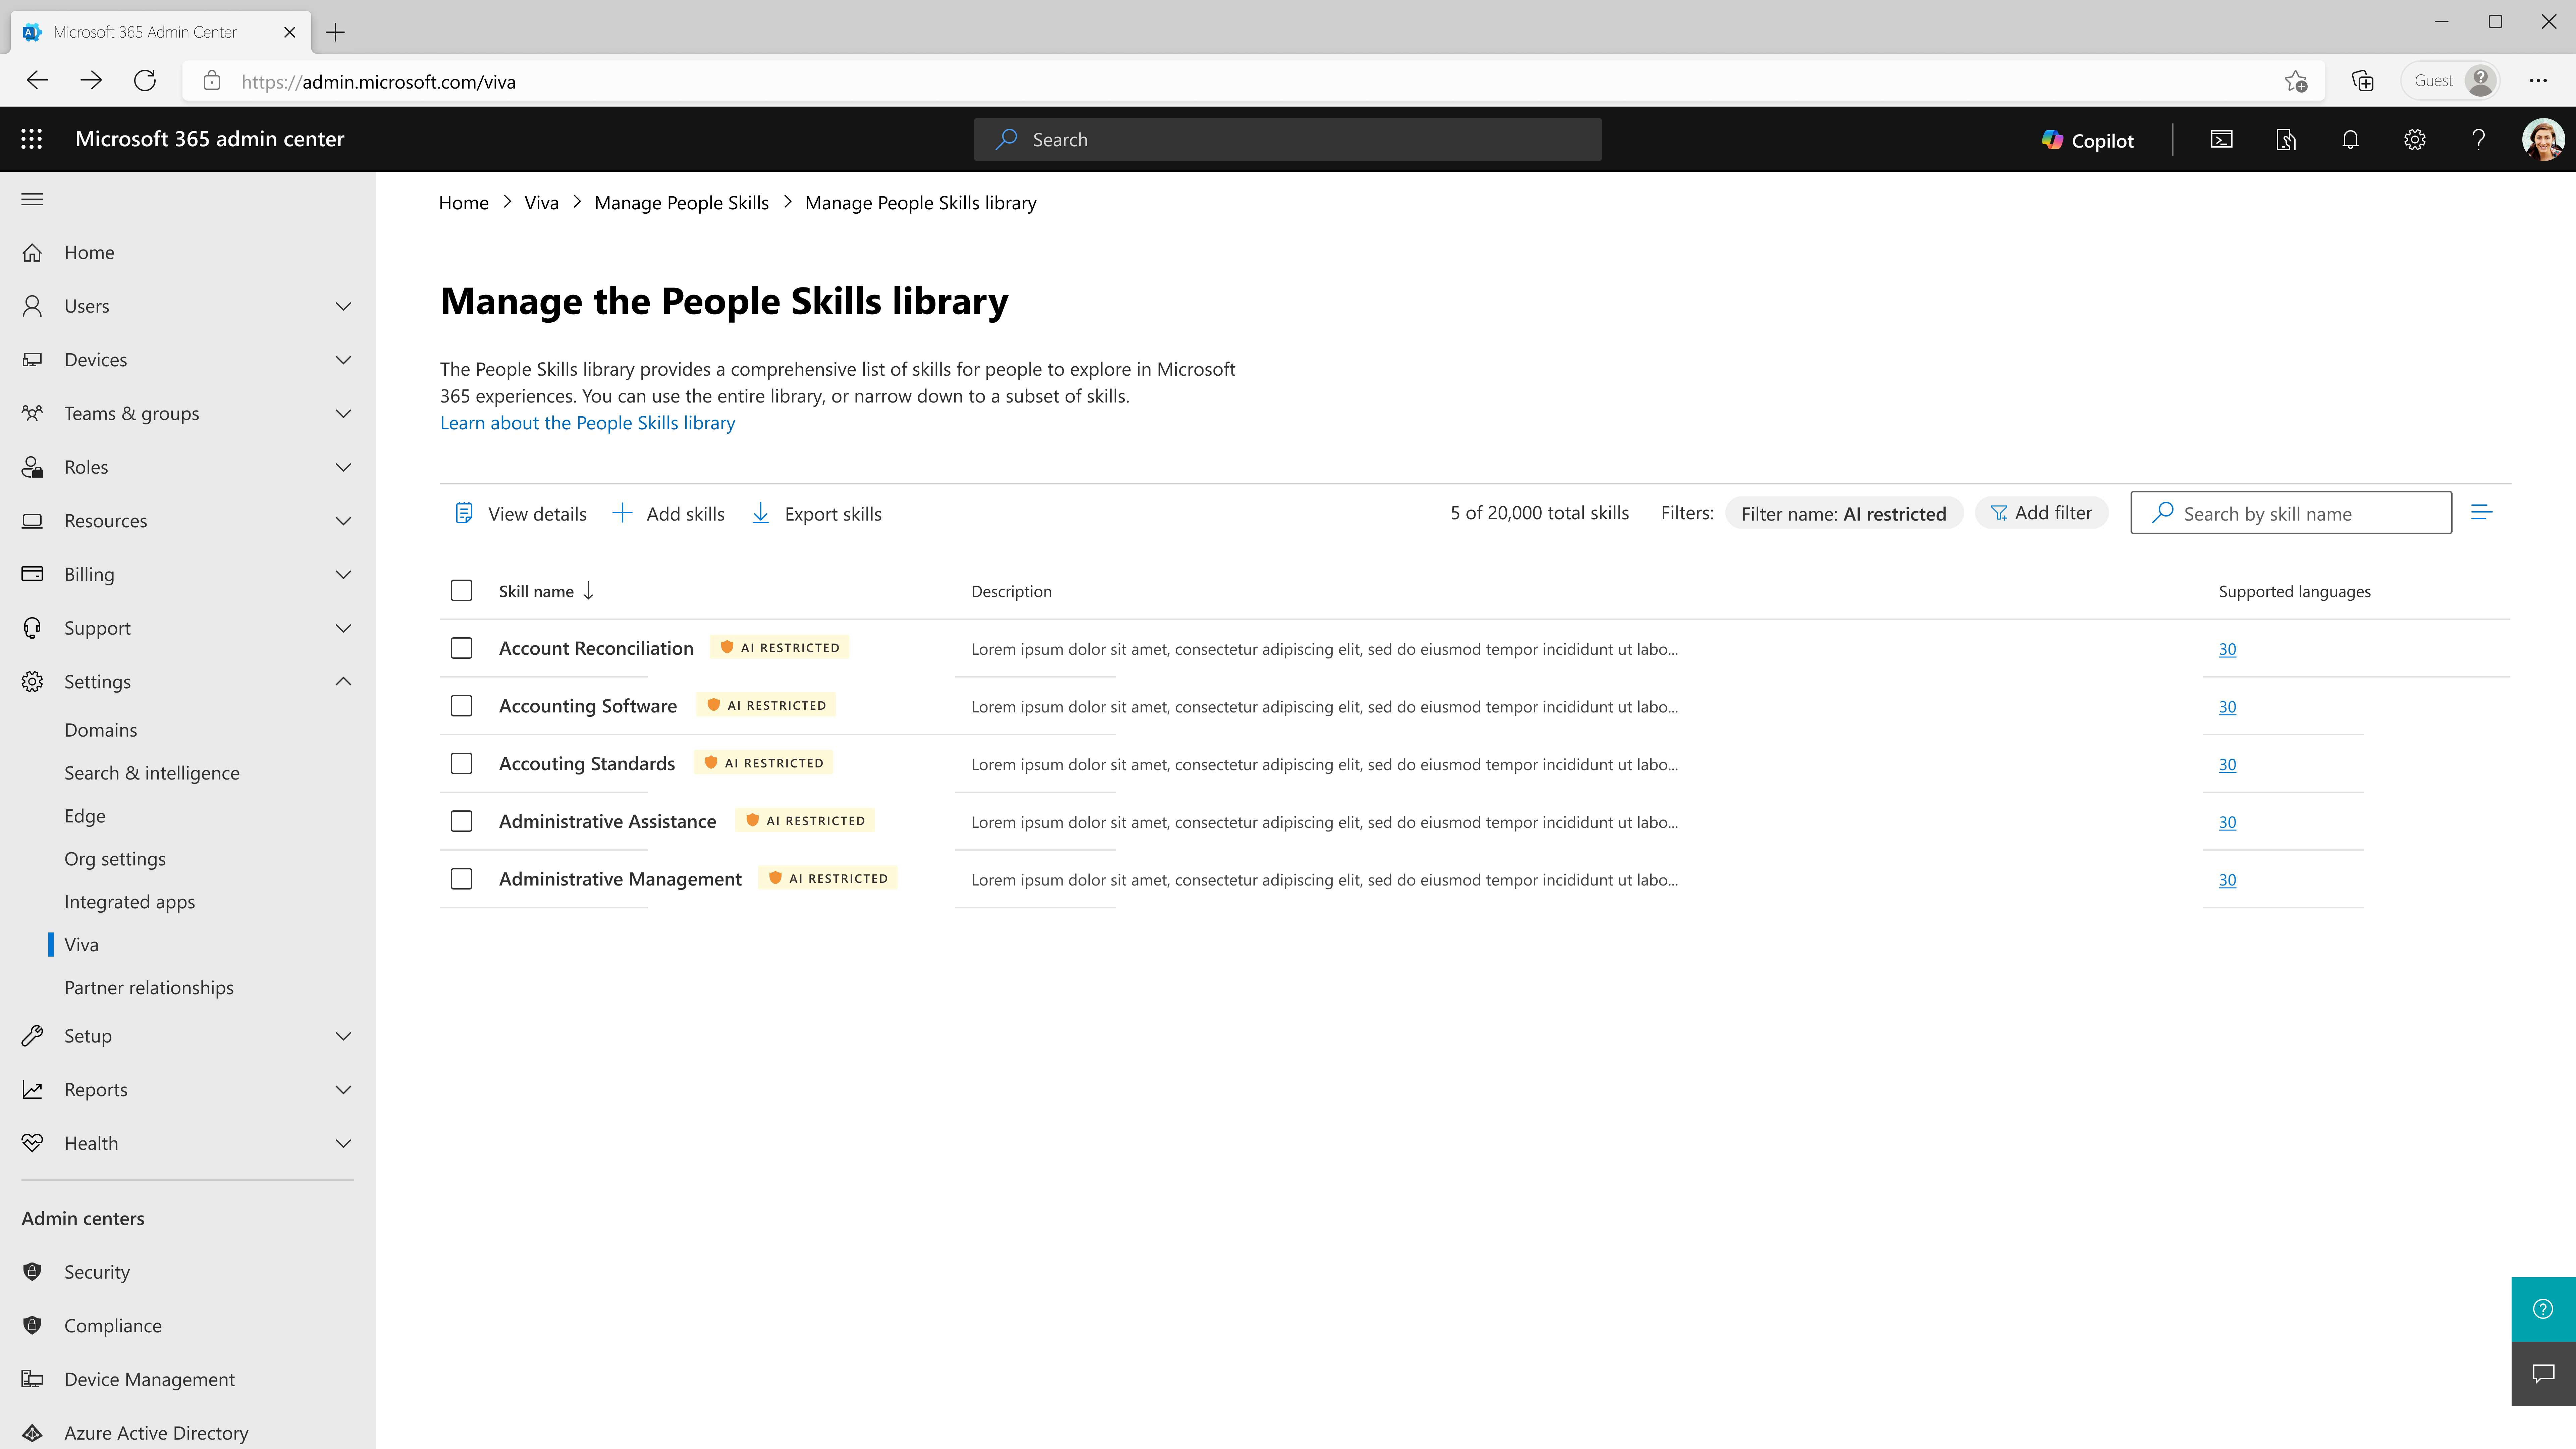The image size is (2576, 1449).
Task: Click the browser forward arrow
Action: 91,81
